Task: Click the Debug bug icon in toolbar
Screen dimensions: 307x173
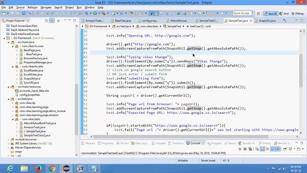Action: (x=86, y=13)
